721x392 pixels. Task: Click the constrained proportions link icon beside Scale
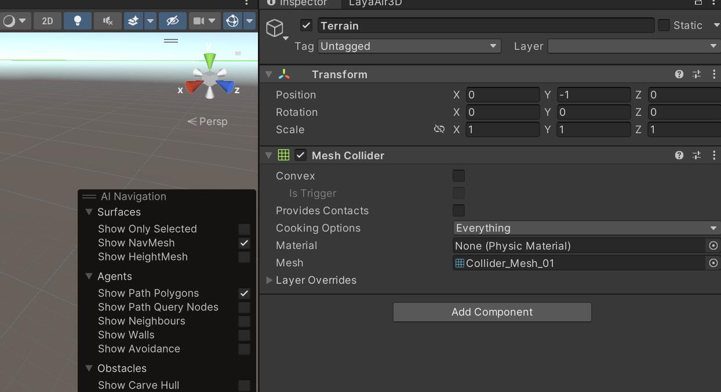click(x=439, y=129)
